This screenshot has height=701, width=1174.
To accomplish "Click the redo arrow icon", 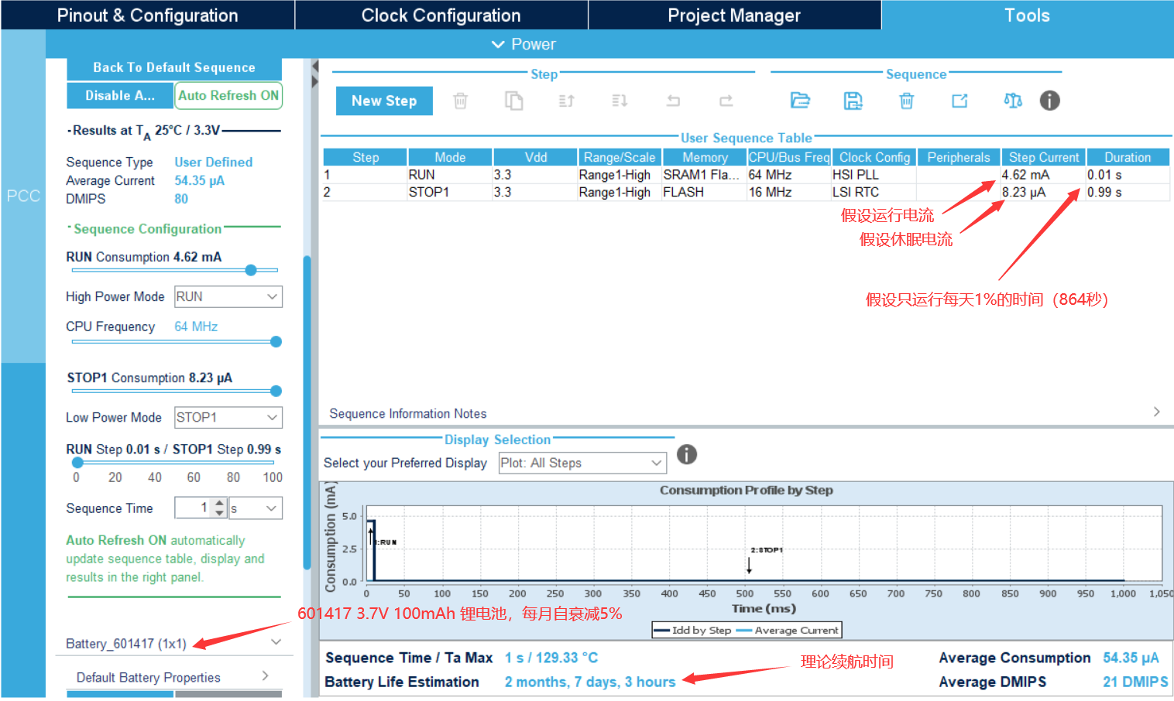I will 726,101.
